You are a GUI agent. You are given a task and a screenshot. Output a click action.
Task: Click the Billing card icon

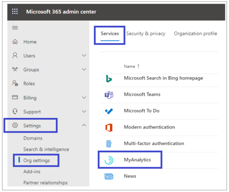(15, 97)
